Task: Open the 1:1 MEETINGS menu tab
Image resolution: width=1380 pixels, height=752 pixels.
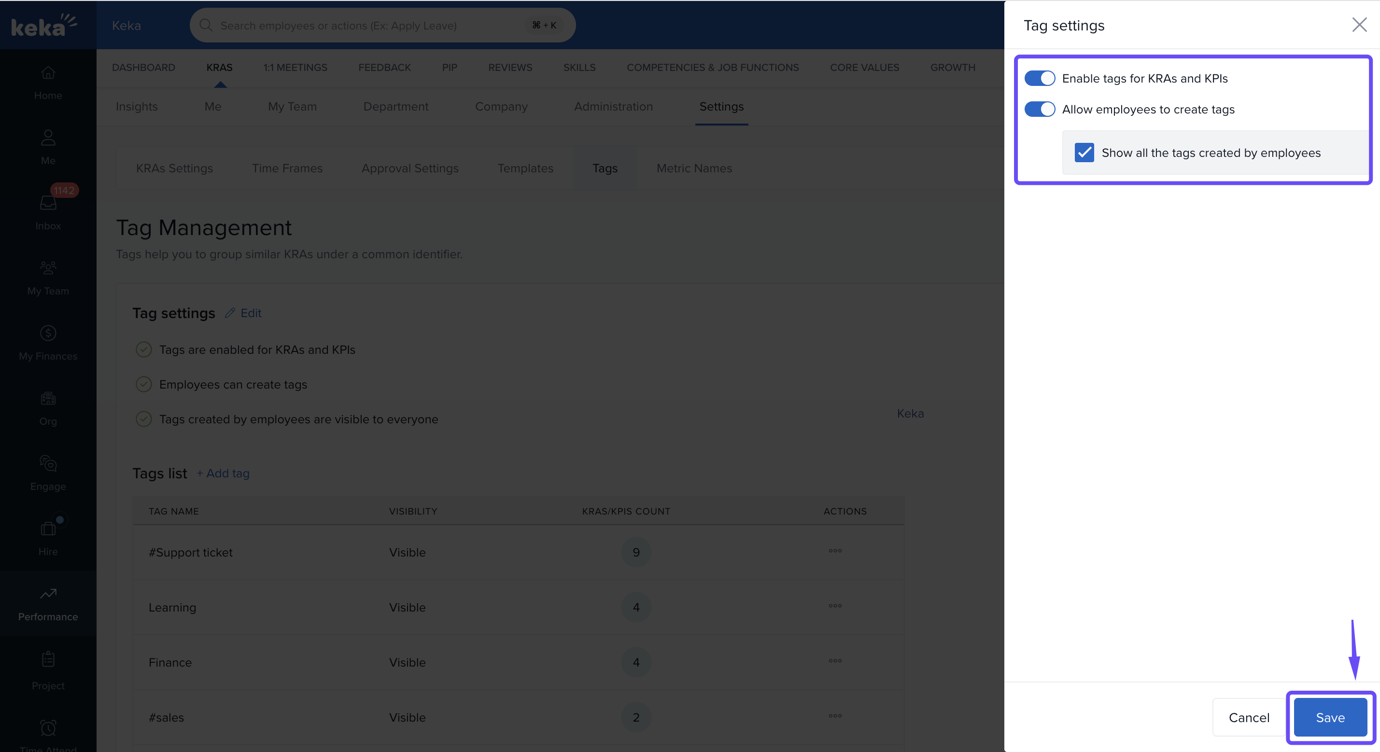Action: (295, 68)
